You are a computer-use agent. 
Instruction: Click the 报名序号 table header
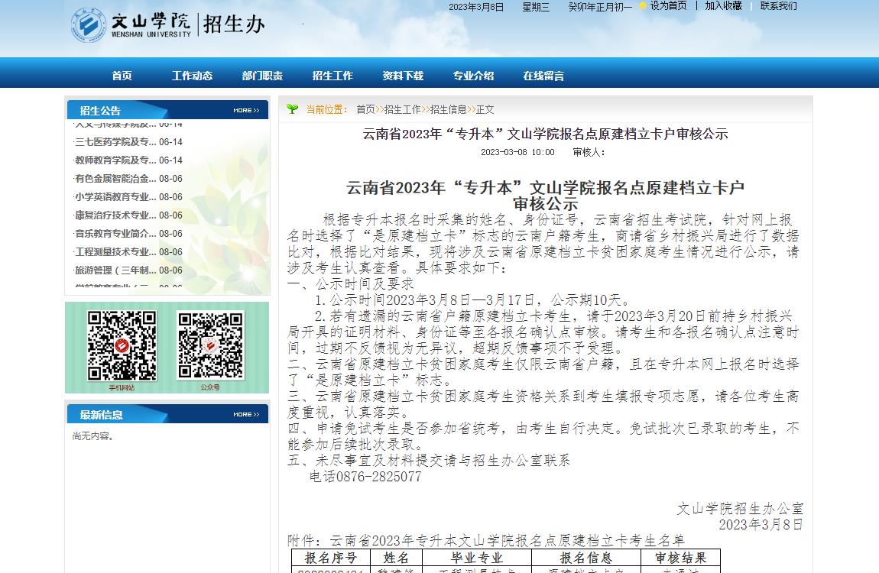[331, 558]
